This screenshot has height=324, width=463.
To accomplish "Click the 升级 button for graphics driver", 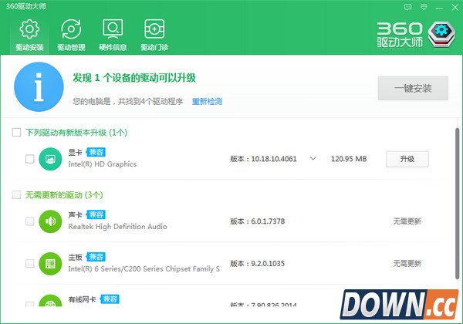I will (407, 159).
